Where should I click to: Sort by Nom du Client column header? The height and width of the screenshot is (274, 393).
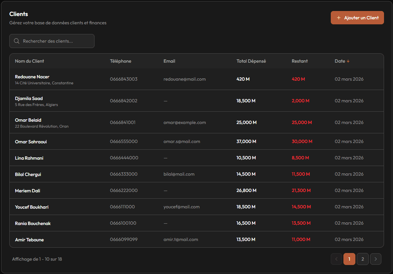[30, 61]
